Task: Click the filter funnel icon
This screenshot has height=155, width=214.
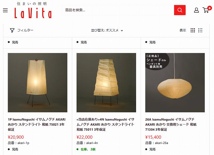Action: pyautogui.click(x=12, y=30)
